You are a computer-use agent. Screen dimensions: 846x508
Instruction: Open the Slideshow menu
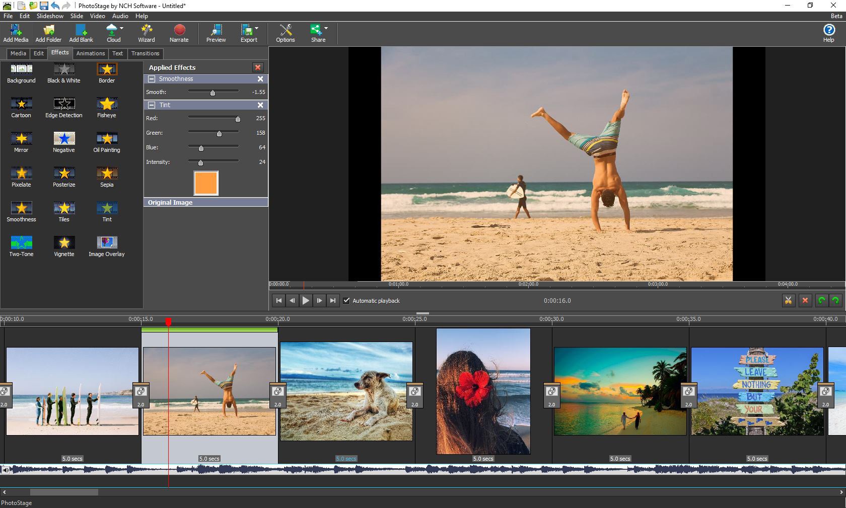click(x=50, y=16)
